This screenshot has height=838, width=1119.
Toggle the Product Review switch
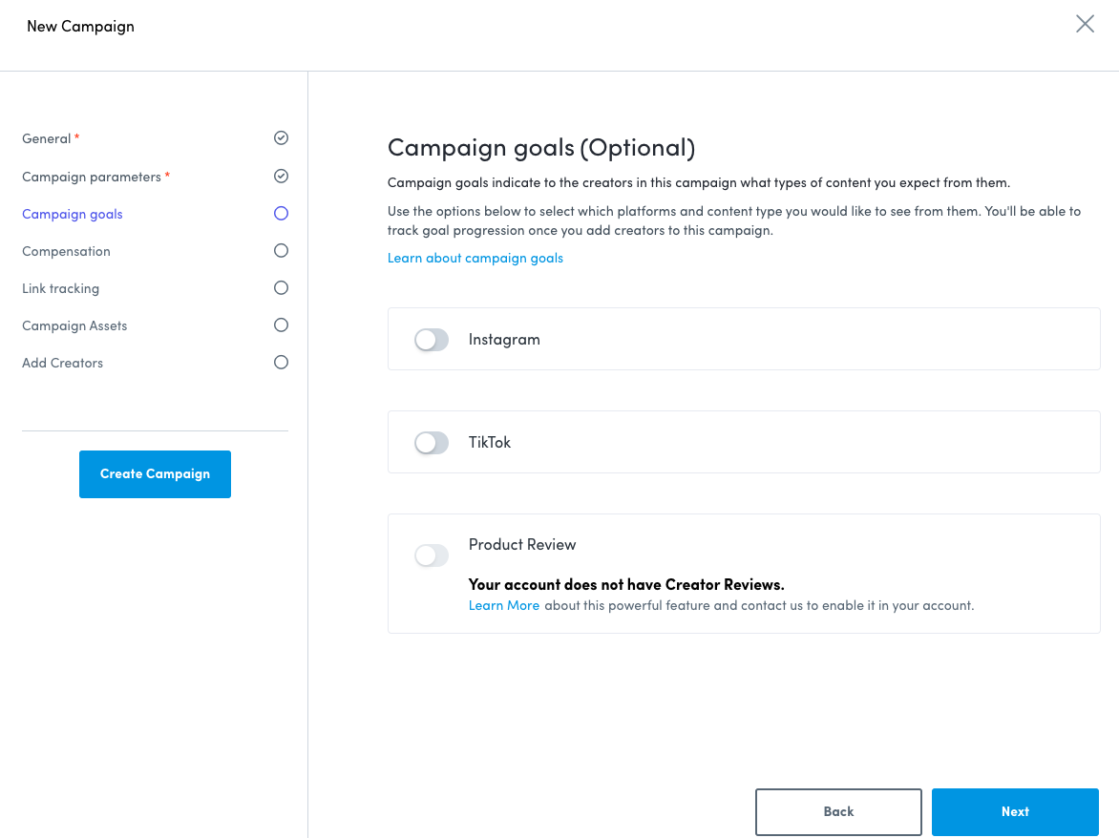(x=432, y=555)
